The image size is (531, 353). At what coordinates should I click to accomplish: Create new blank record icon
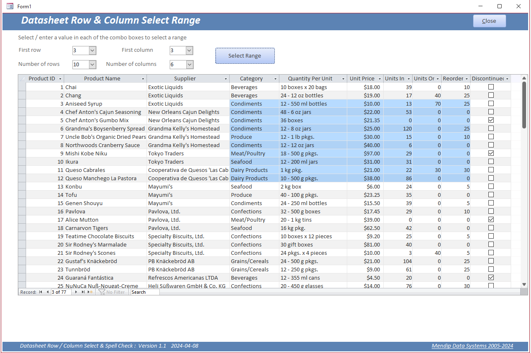[90, 292]
